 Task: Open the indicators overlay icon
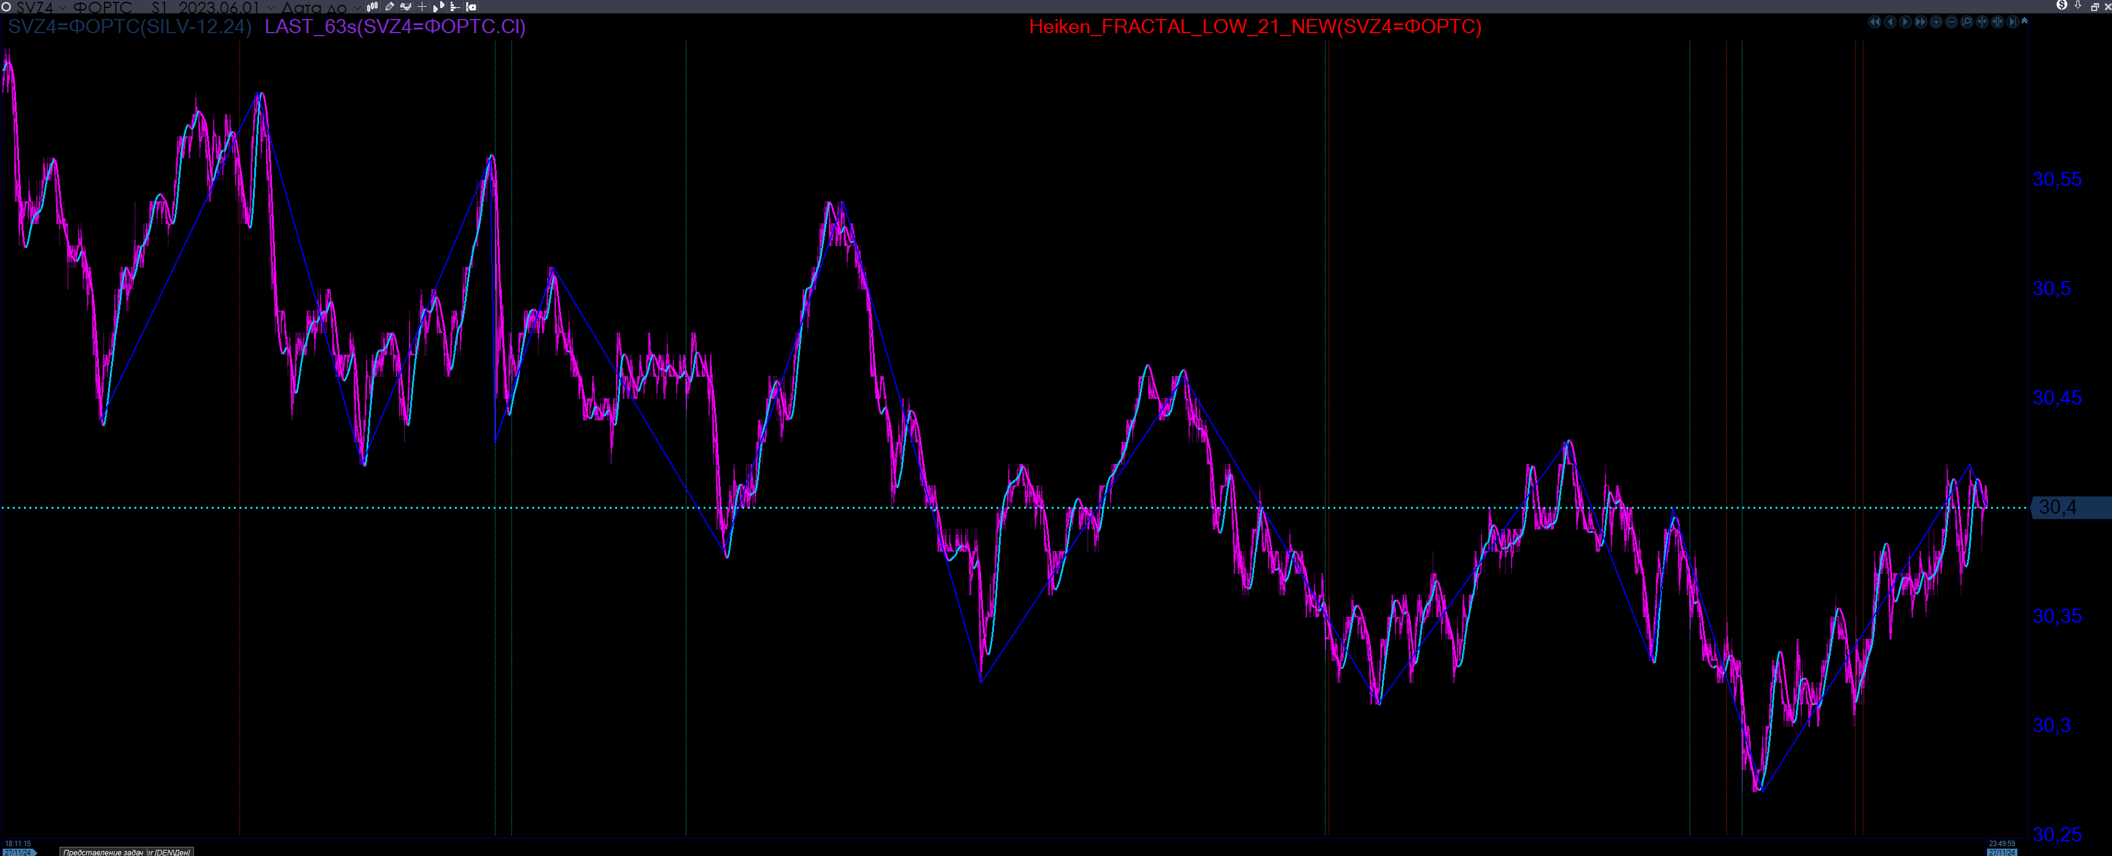tap(405, 7)
